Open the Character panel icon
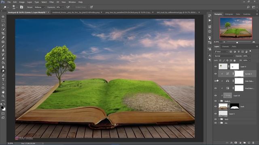 [x=210, y=56]
